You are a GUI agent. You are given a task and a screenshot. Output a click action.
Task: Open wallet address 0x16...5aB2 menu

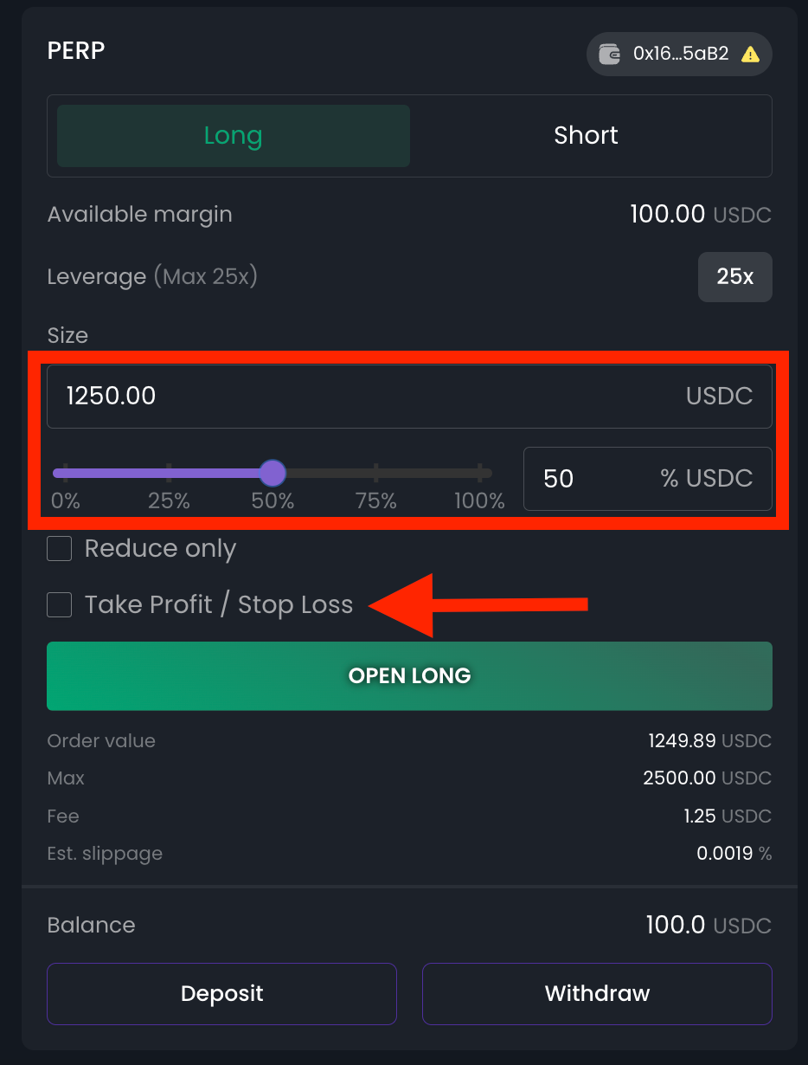point(680,54)
